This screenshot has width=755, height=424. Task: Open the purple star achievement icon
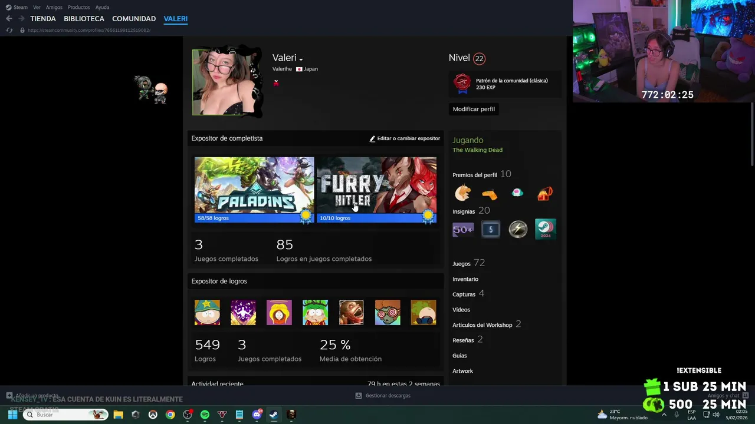[243, 313]
